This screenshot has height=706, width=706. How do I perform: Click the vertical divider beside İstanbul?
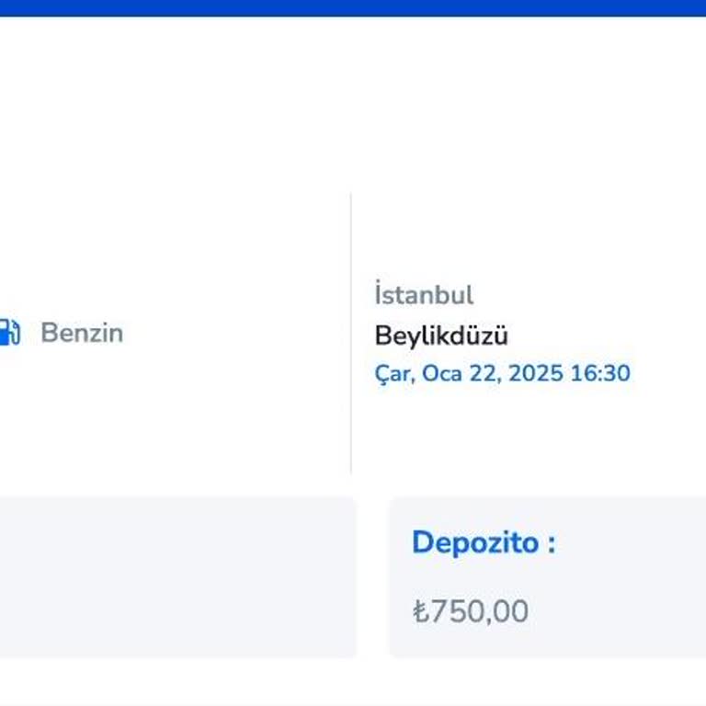[x=351, y=333]
